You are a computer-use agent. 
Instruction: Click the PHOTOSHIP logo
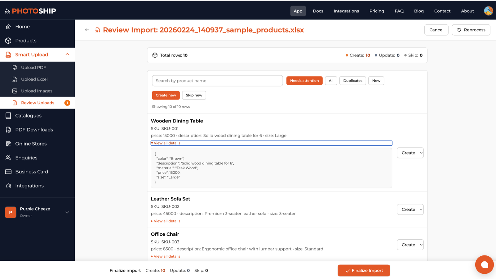31,11
